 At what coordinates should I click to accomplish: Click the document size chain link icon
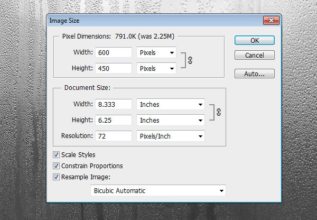[x=219, y=112]
